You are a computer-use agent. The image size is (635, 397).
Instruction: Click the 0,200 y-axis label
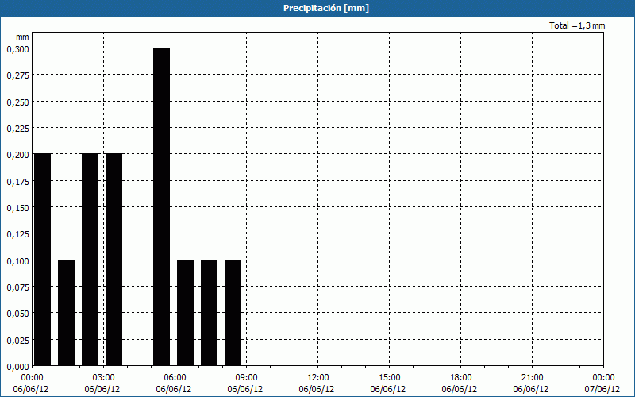(x=17, y=155)
